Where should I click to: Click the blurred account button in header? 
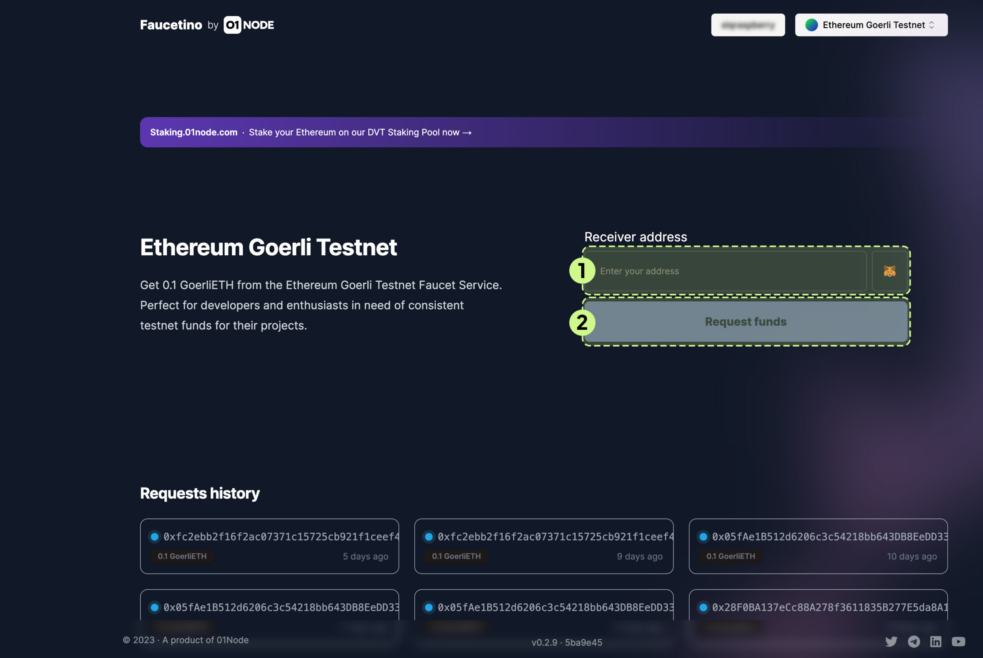point(748,25)
